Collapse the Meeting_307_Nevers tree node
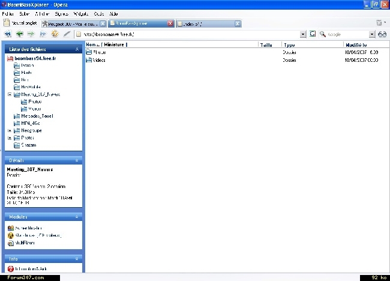 tap(10, 94)
